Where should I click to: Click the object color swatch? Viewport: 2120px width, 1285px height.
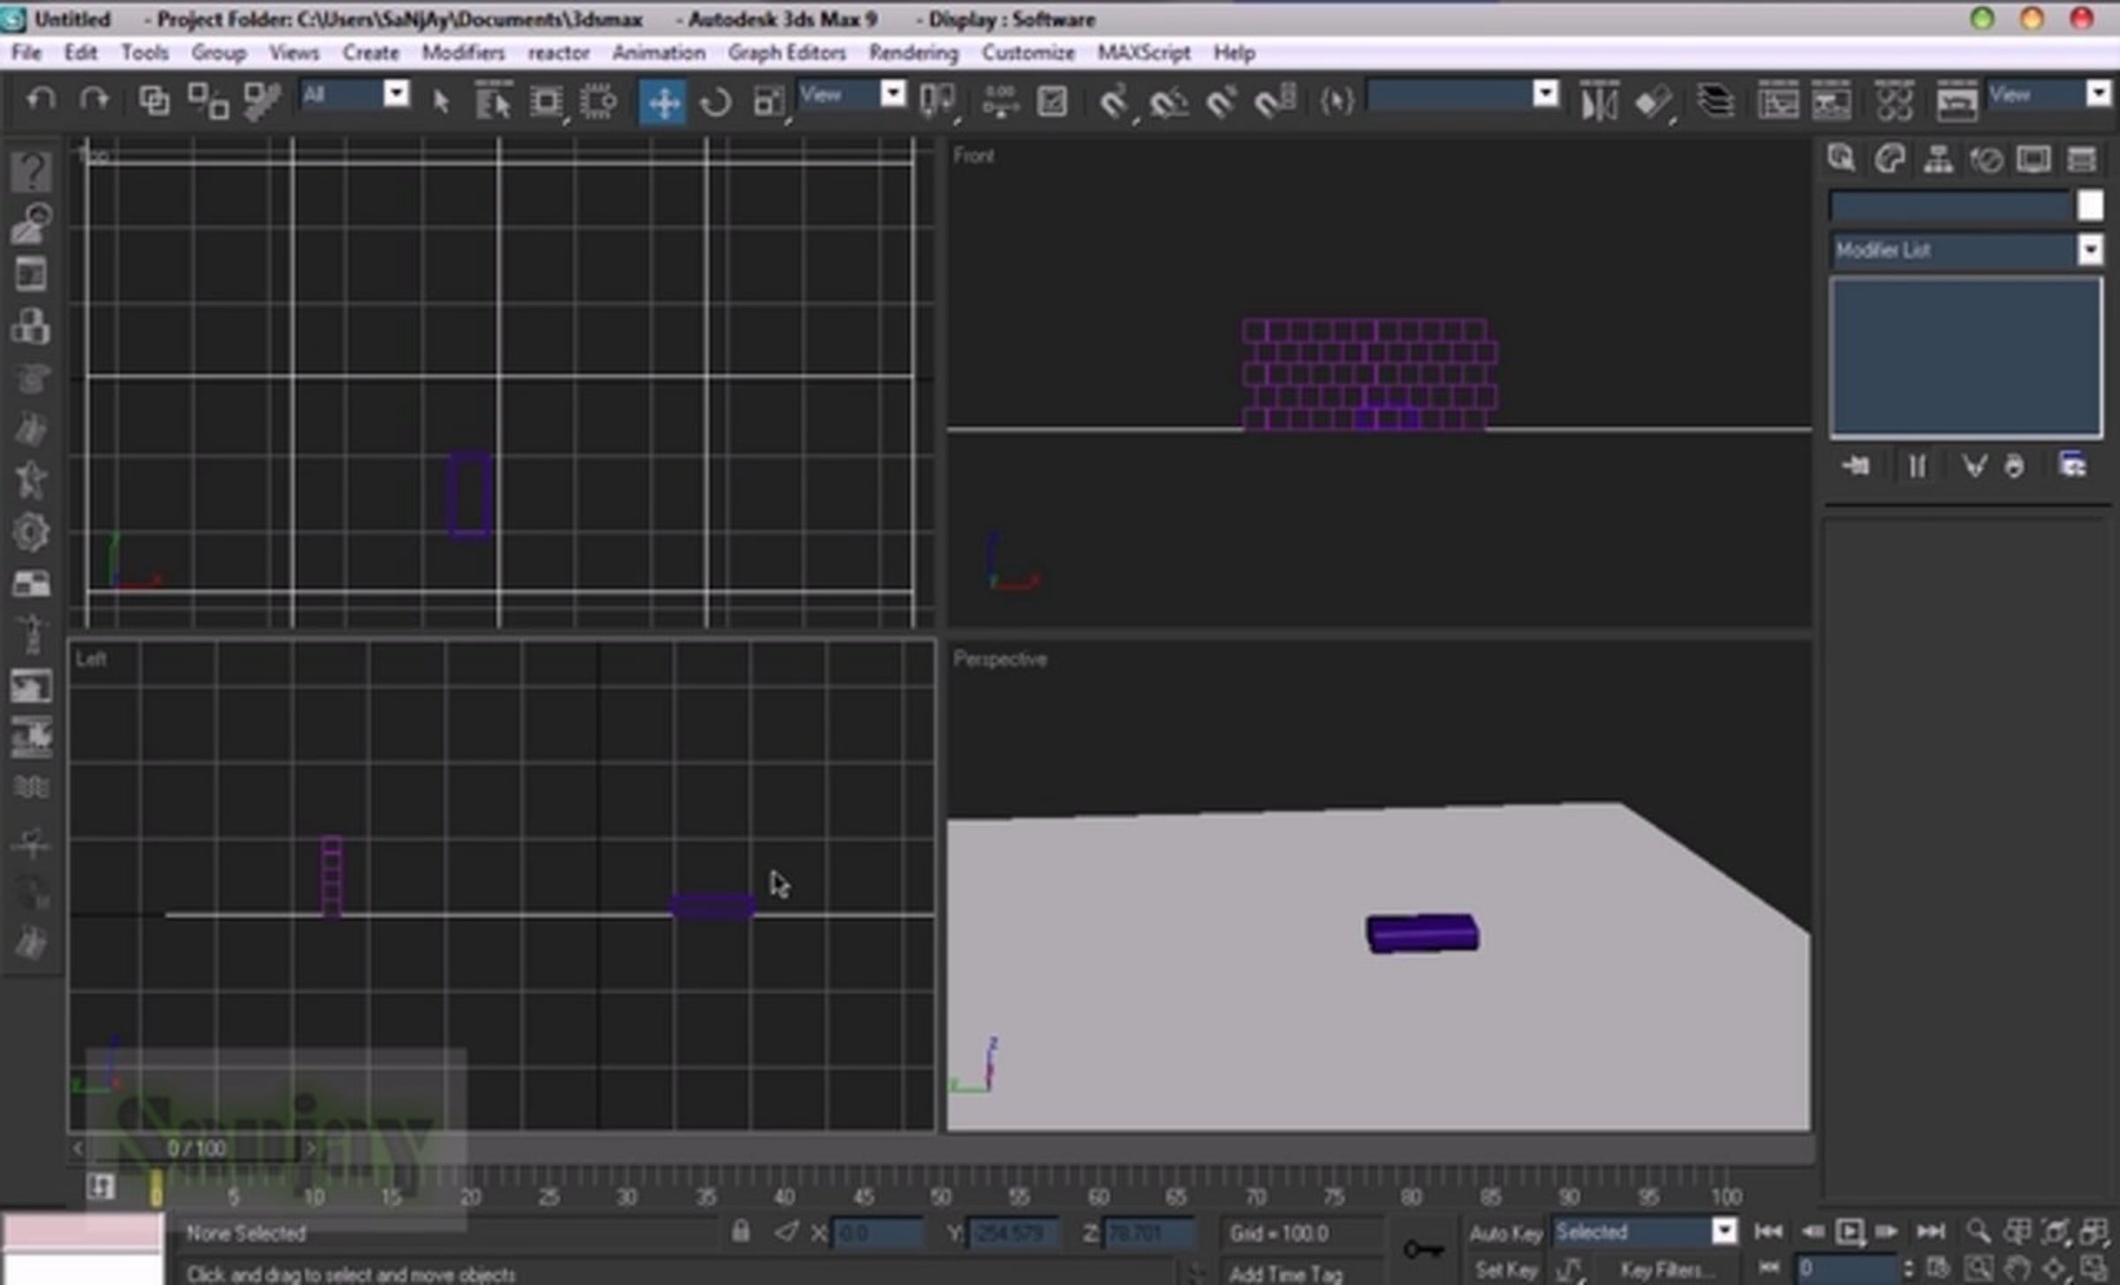(x=2090, y=206)
